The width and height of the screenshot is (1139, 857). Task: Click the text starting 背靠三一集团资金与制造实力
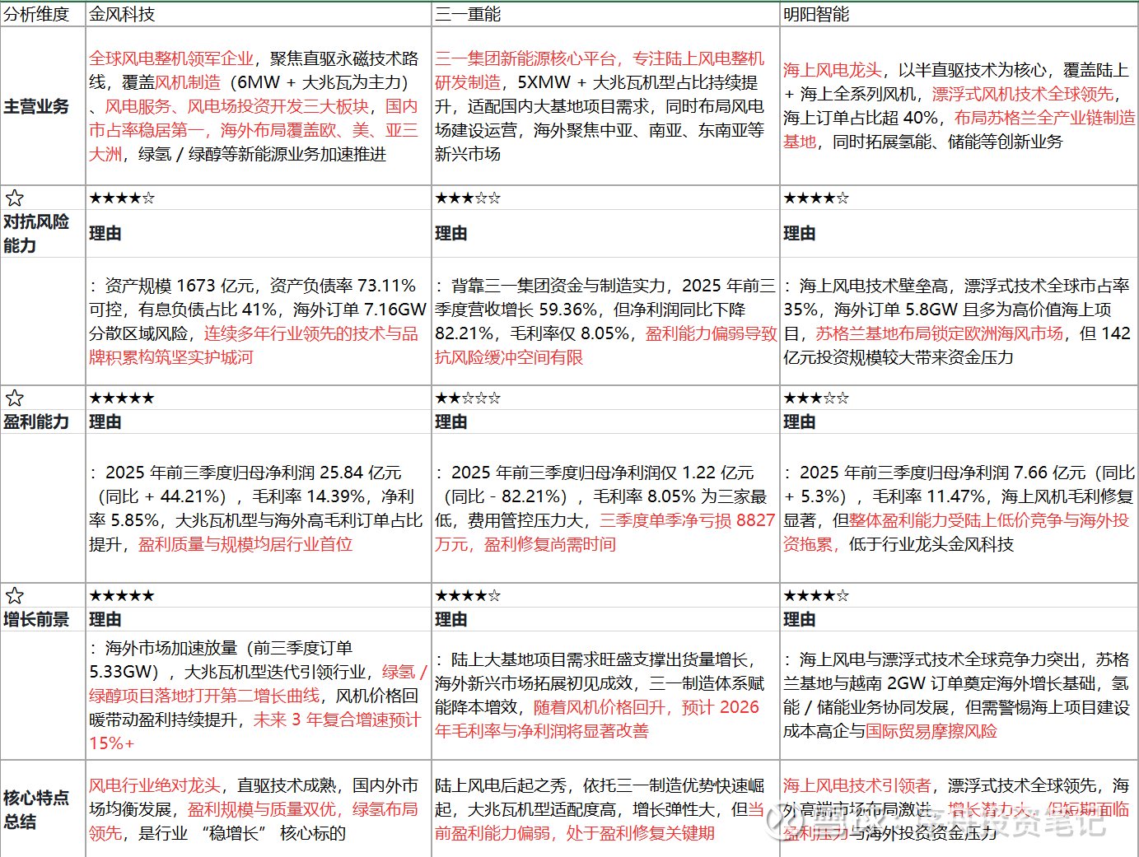pos(606,322)
